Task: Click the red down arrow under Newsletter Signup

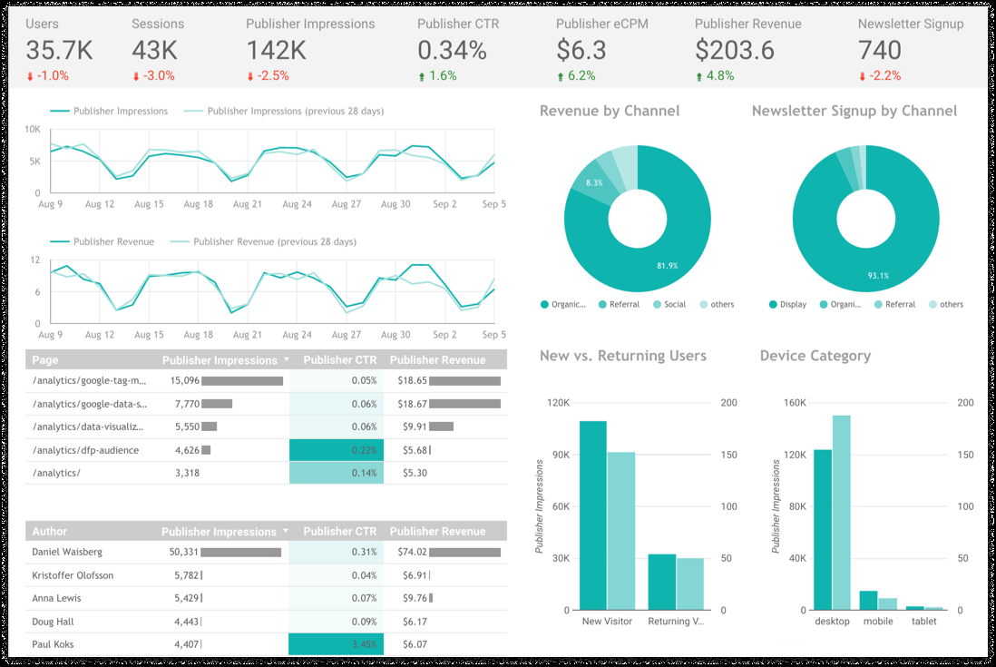Action: point(862,76)
